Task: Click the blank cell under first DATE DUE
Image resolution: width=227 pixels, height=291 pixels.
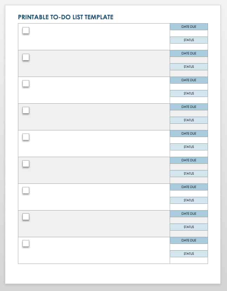Action: point(189,33)
